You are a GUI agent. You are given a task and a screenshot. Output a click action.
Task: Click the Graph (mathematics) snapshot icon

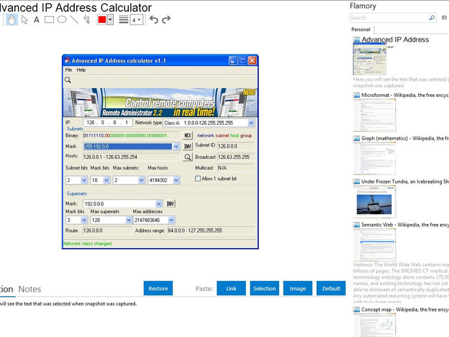coord(357,139)
